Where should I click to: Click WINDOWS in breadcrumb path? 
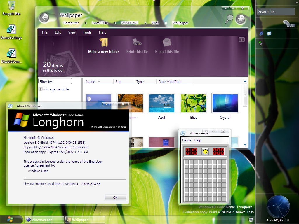pyautogui.click(x=130, y=23)
